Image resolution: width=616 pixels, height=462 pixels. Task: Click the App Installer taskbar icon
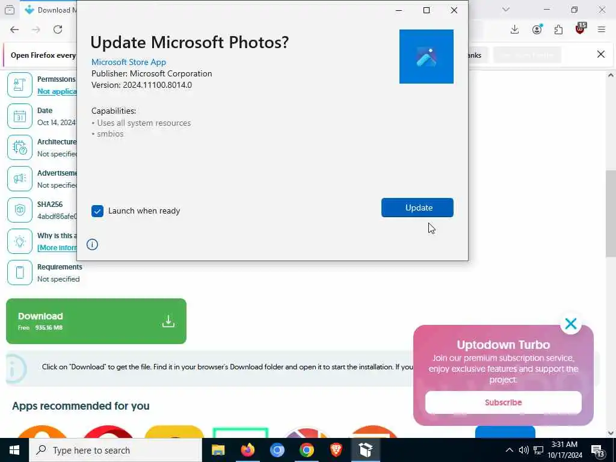click(365, 450)
